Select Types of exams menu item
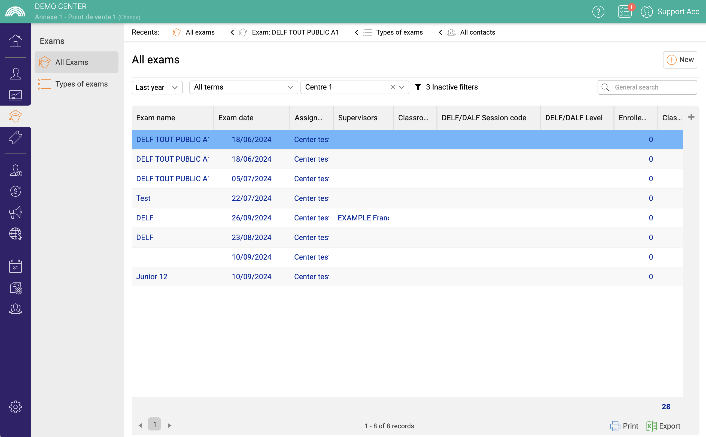Screen dimensions: 706x437 tap(81, 84)
